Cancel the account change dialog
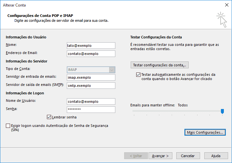232x163 pixels. 188,156
